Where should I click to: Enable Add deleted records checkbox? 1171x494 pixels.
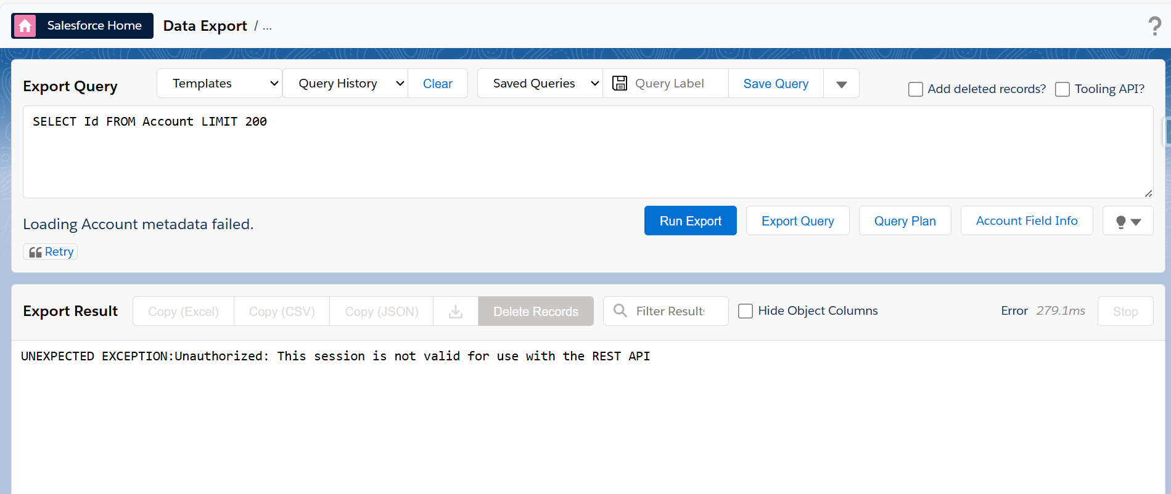[x=916, y=89]
